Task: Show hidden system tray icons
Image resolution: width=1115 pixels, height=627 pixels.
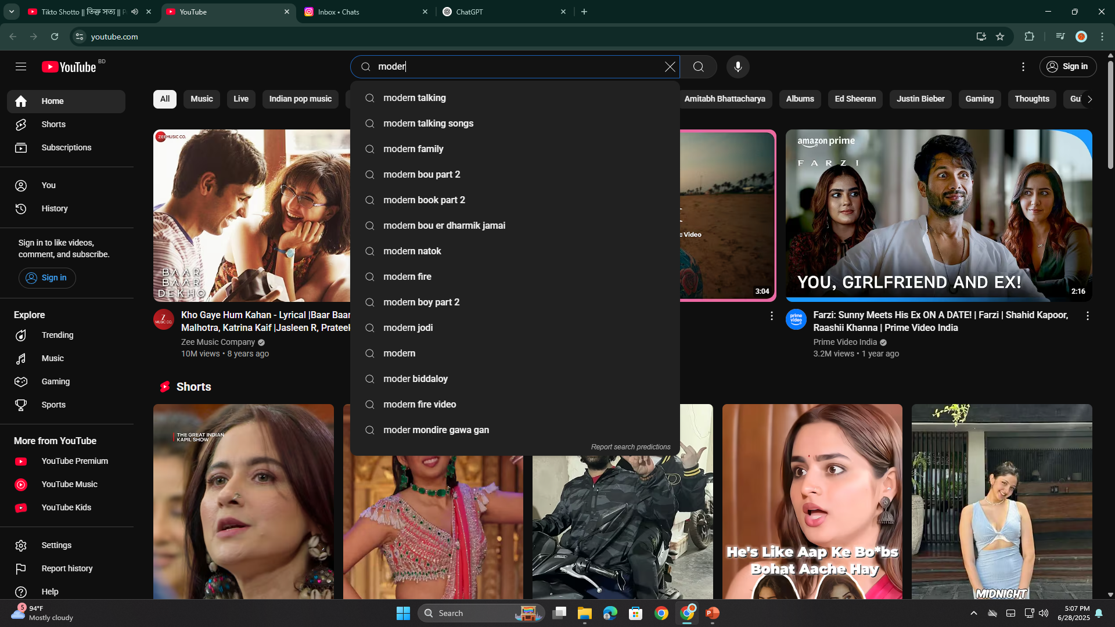Action: click(974, 613)
